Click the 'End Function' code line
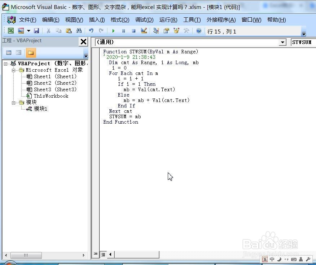Image resolution: width=316 pixels, height=265 pixels. [121, 122]
